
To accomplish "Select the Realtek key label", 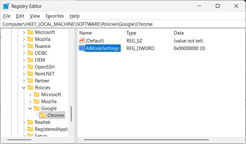I will pos(43,122).
